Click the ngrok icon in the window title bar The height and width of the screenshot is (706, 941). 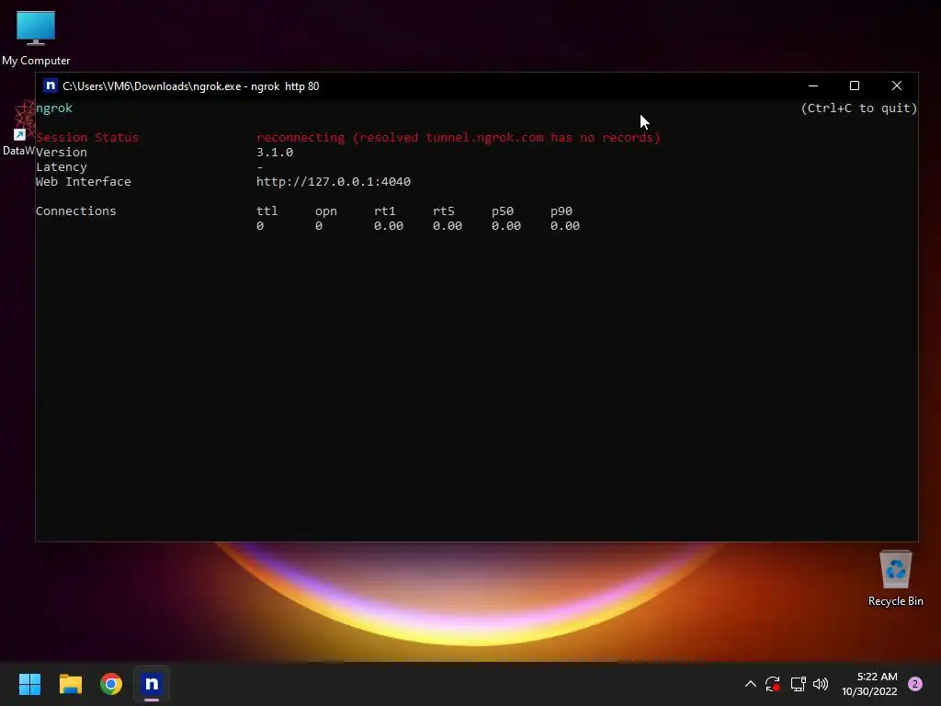pyautogui.click(x=51, y=85)
